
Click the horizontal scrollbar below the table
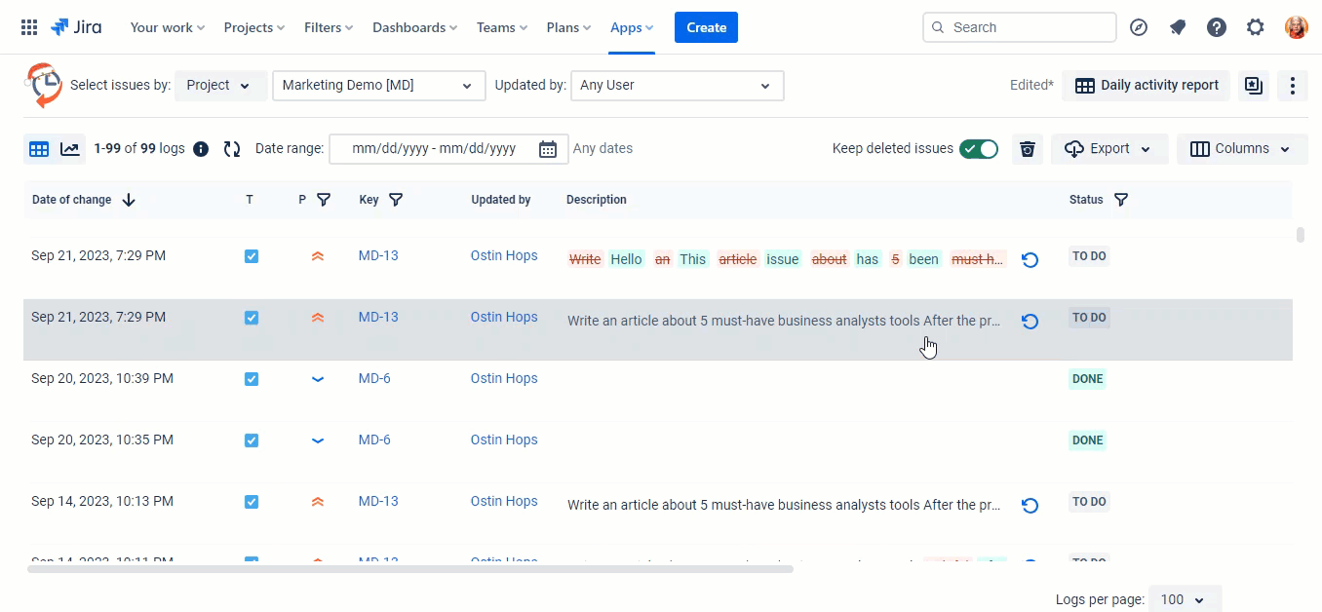click(x=409, y=569)
